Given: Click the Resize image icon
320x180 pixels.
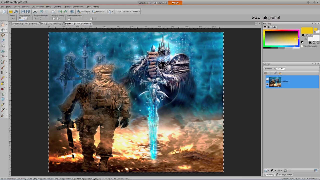Looking at the screenshot, I should pyautogui.click(x=53, y=12).
